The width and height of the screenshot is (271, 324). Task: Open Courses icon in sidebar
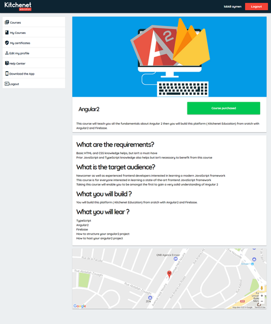(x=7, y=22)
